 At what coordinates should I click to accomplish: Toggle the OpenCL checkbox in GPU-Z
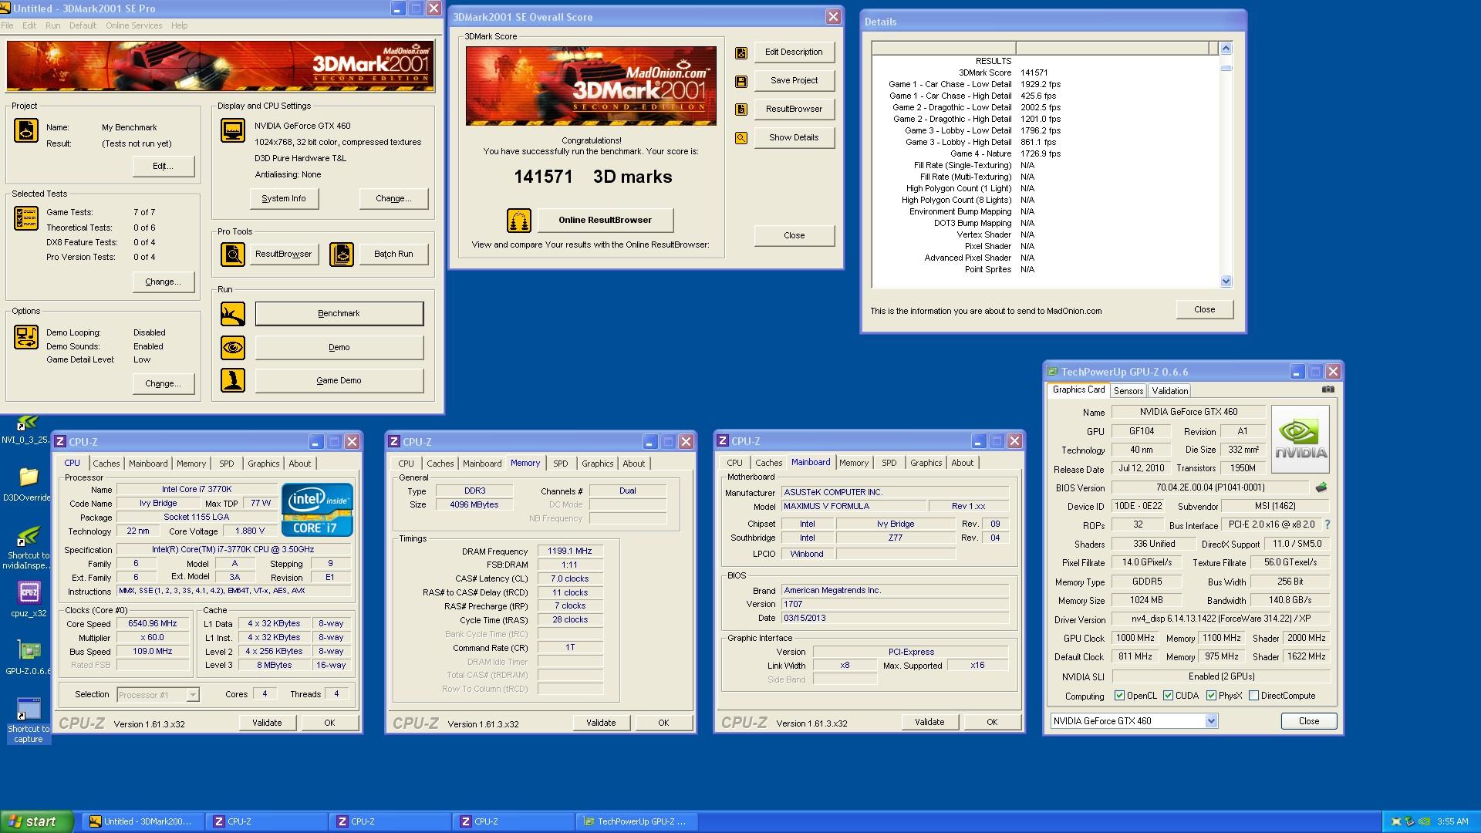1119,696
